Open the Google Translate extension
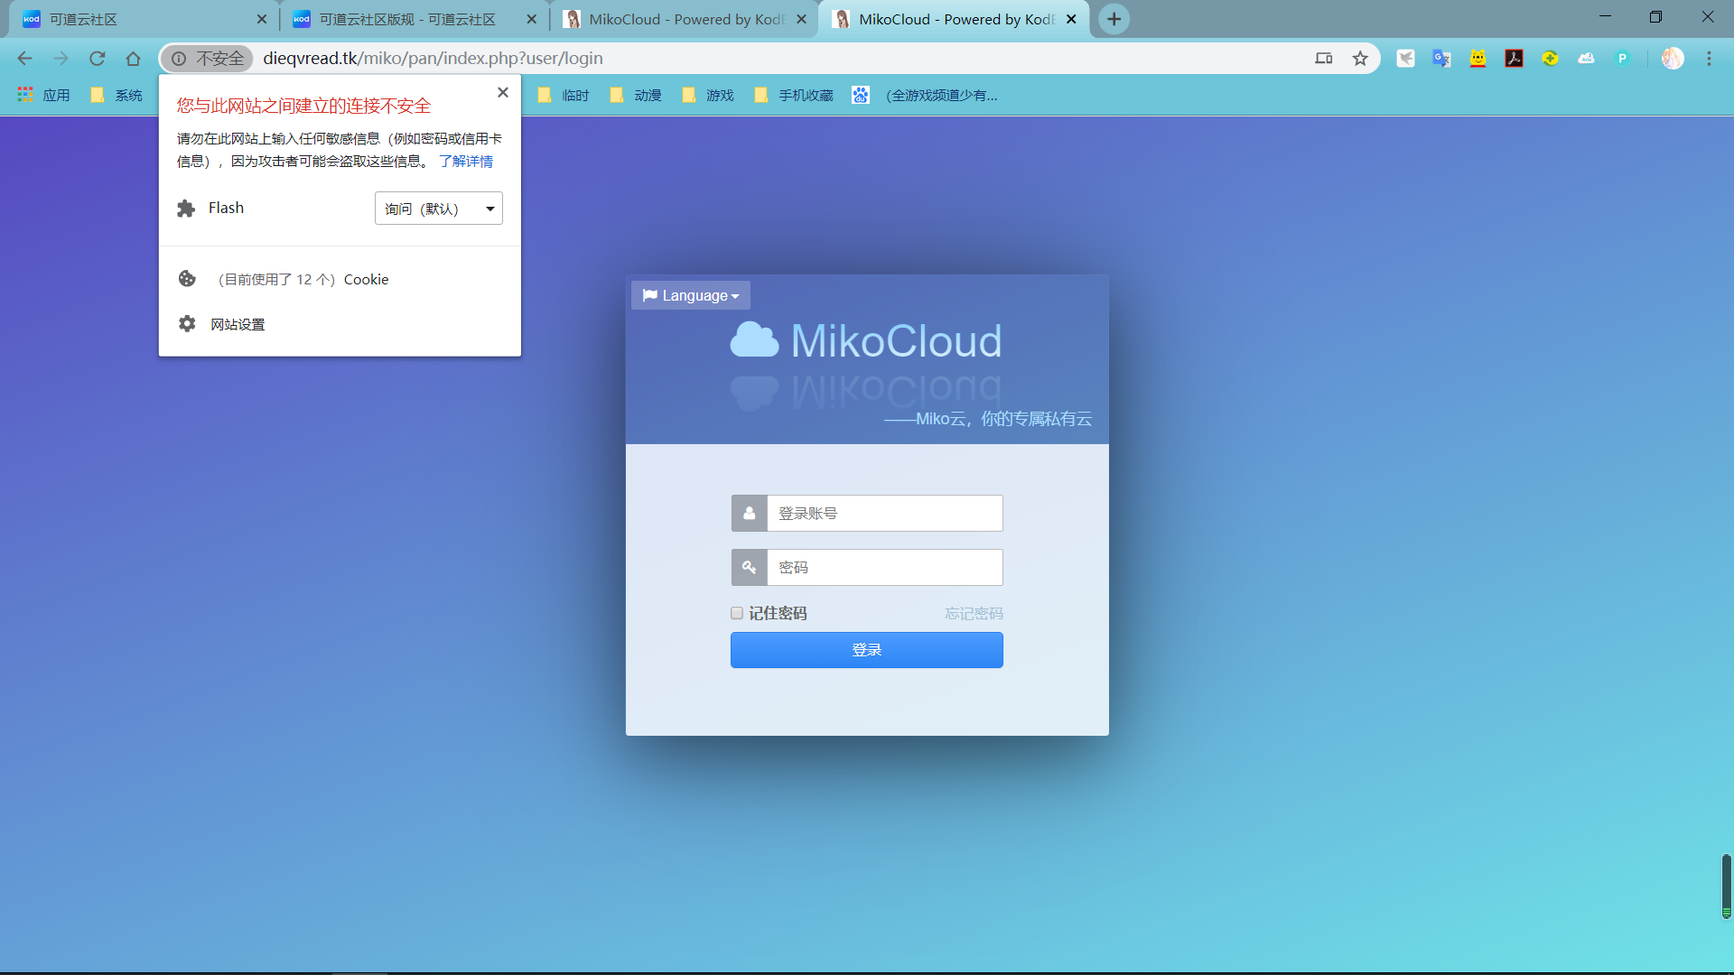Screen dimensions: 1734x975 [1441, 59]
